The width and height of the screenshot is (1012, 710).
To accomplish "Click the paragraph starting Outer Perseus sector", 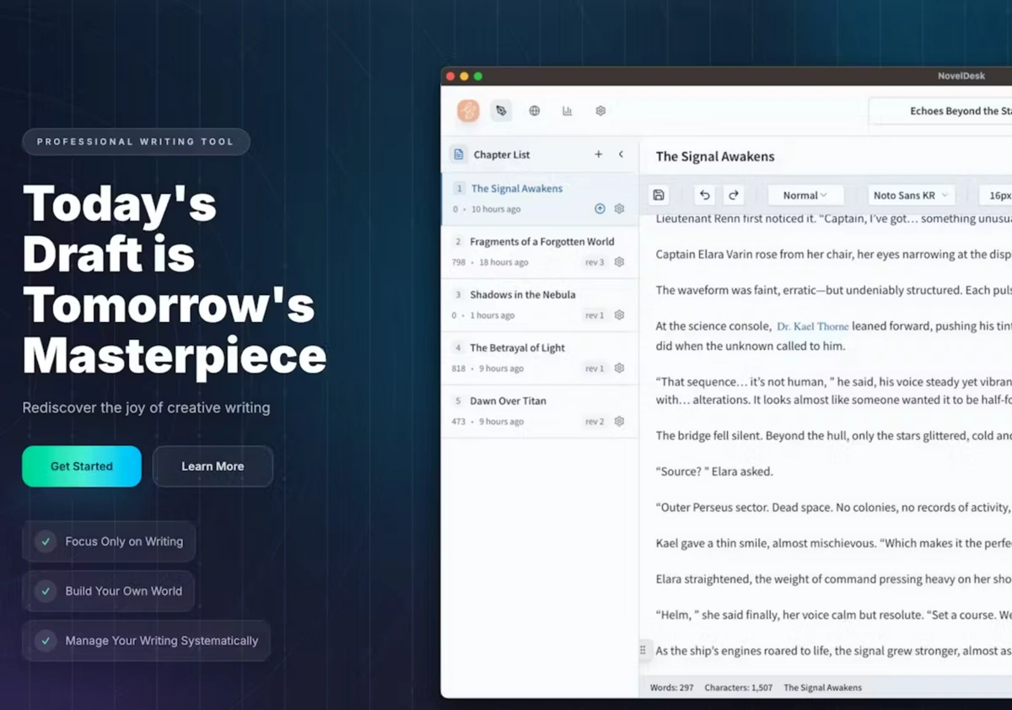I will tap(833, 508).
